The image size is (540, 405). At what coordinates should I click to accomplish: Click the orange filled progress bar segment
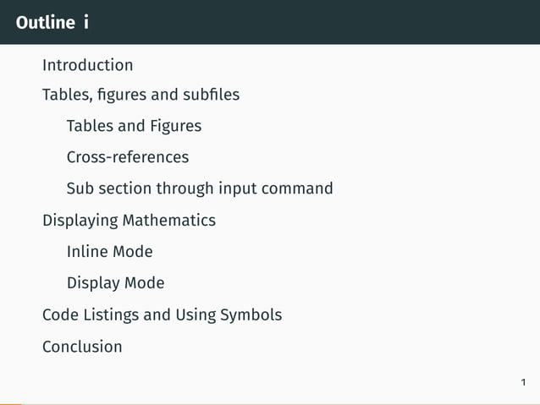tap(10, 403)
